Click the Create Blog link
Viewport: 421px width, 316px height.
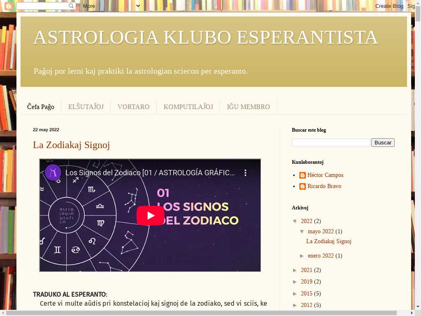coord(389,6)
